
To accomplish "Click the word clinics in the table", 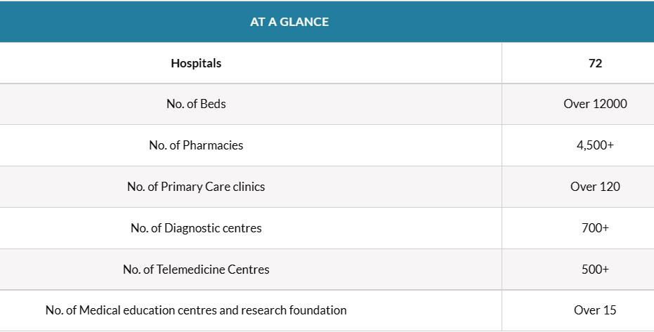I will point(249,187).
